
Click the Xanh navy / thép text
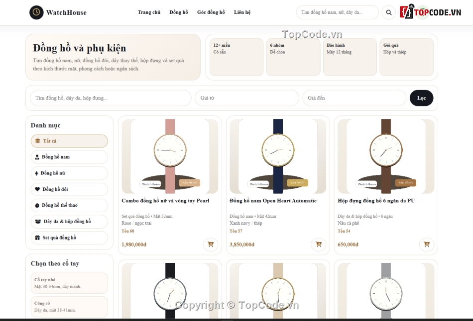tap(246, 223)
